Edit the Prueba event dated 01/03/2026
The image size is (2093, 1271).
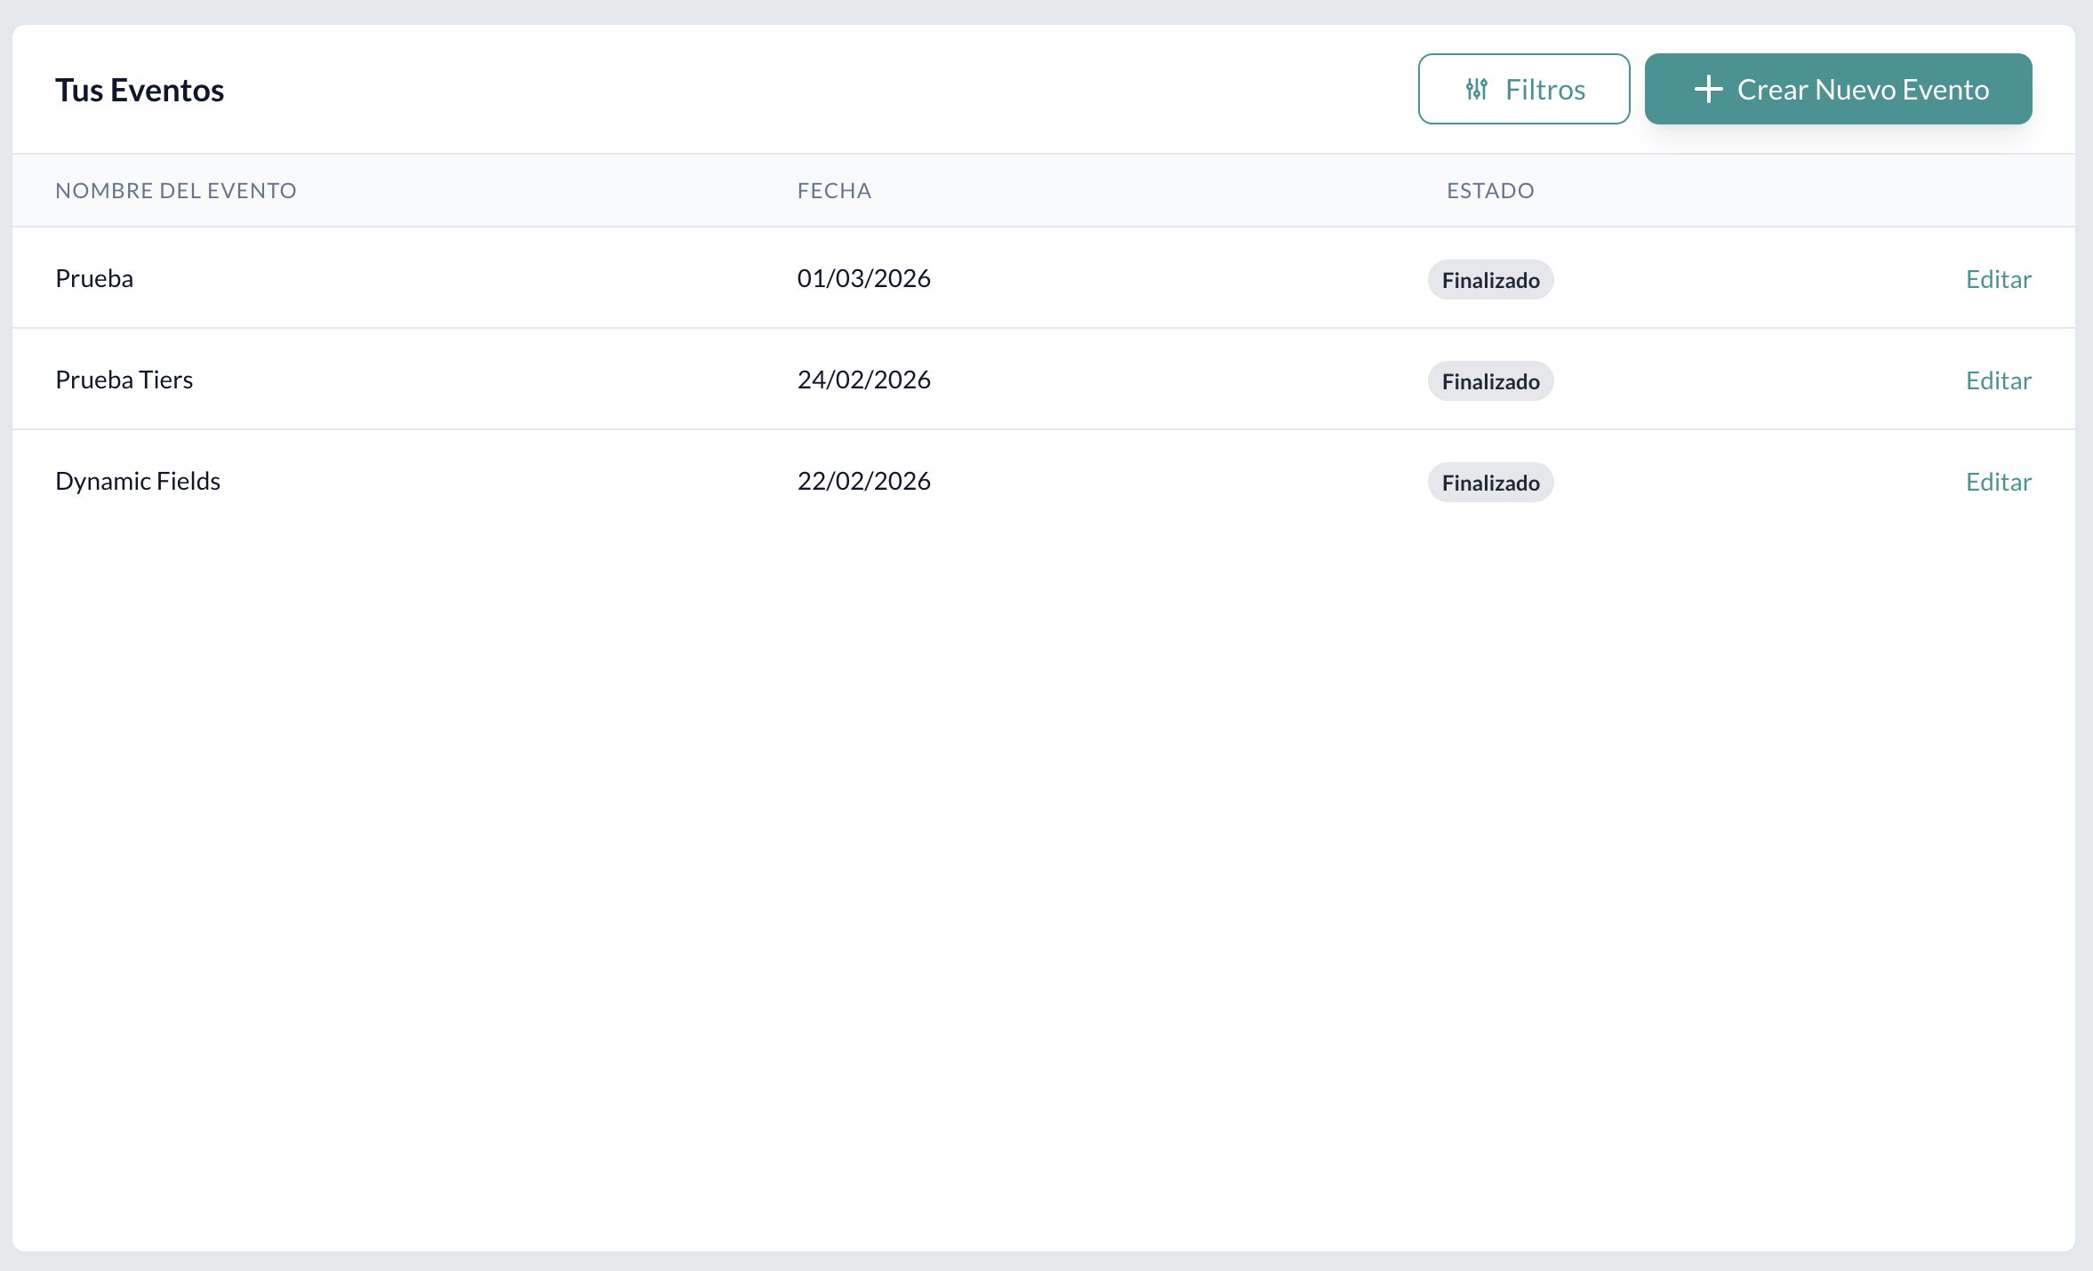1999,279
